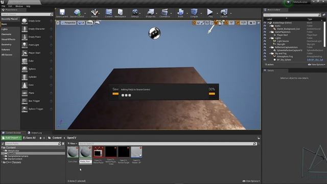Click the OpenCV breadcrumb in Content Browser
Screen dimensions: 327x184
pyautogui.click(x=72, y=138)
